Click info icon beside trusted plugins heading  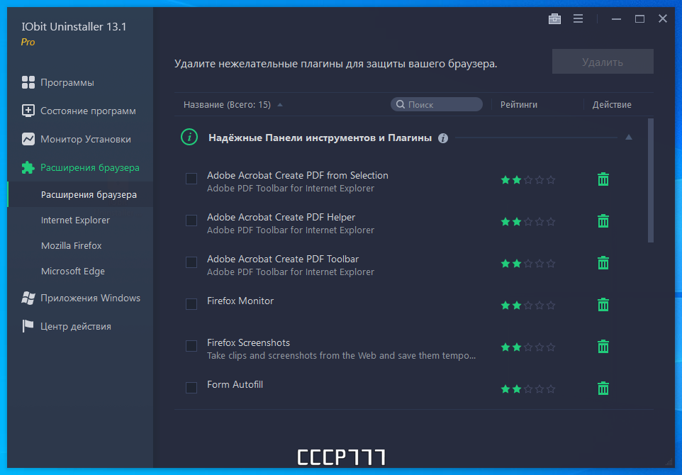[x=443, y=138]
